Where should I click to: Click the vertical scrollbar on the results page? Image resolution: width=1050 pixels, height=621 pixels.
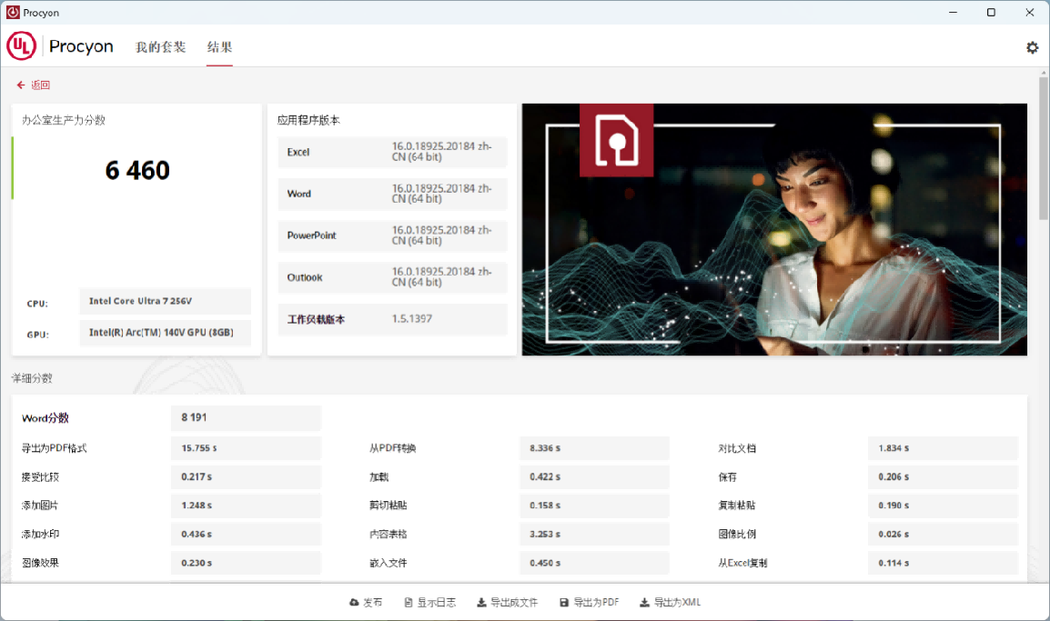click(x=1044, y=147)
